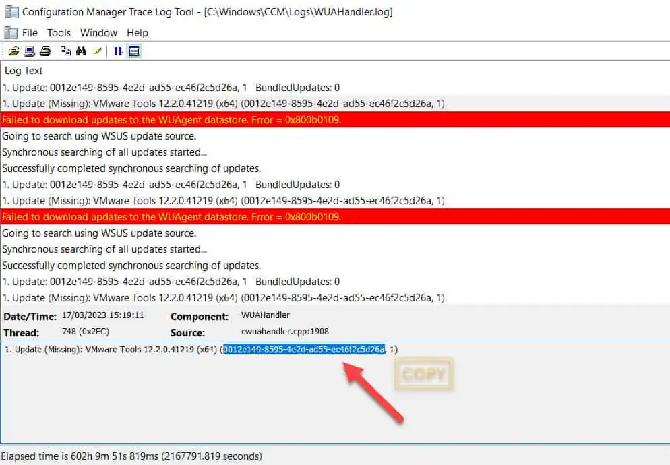Open the File menu
This screenshot has width=670, height=465.
[x=30, y=33]
